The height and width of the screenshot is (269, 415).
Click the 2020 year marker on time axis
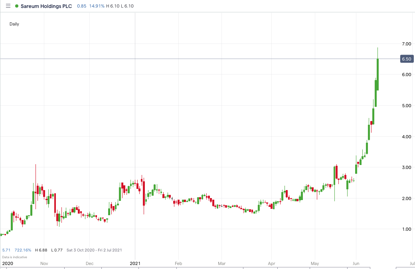click(x=7, y=263)
